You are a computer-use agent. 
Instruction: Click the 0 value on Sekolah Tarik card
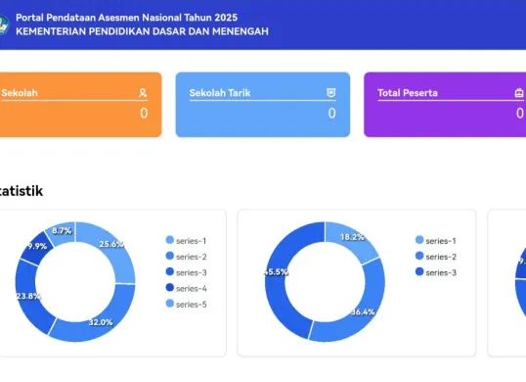pos(331,114)
